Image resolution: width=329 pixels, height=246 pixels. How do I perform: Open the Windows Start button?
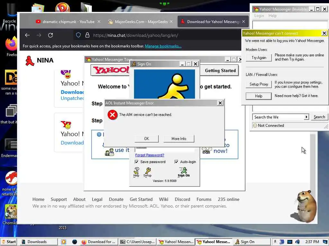[x=8, y=242]
